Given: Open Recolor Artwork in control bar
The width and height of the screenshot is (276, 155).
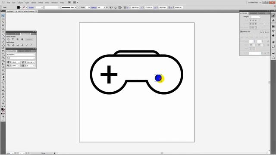Looking at the screenshot, I should tap(116, 7).
